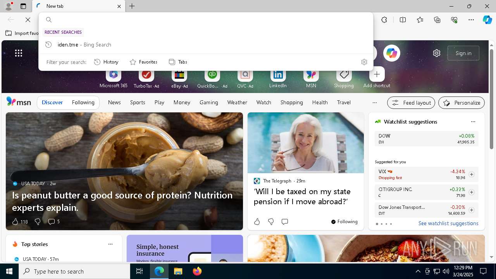Open Sports category
The height and width of the screenshot is (279, 496).
[138, 102]
